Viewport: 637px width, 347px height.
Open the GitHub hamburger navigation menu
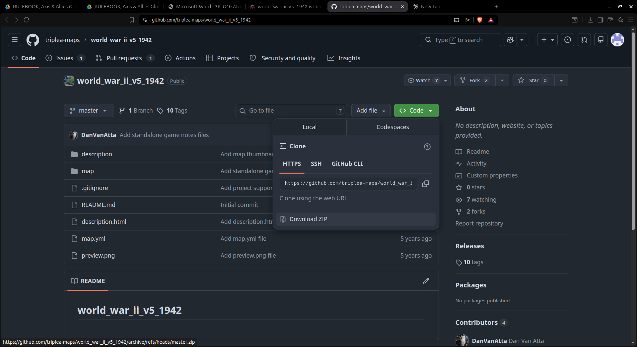(15, 40)
